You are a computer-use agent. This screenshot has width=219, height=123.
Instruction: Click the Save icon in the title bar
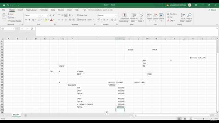tap(4, 5)
